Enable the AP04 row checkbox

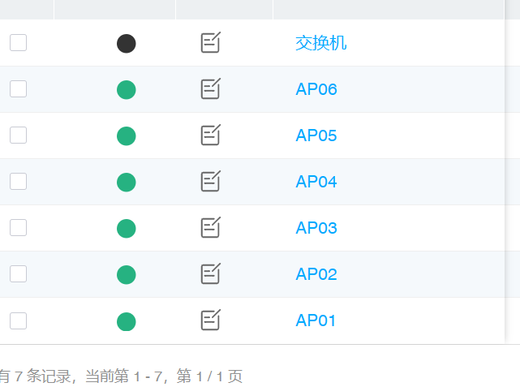pyautogui.click(x=18, y=182)
